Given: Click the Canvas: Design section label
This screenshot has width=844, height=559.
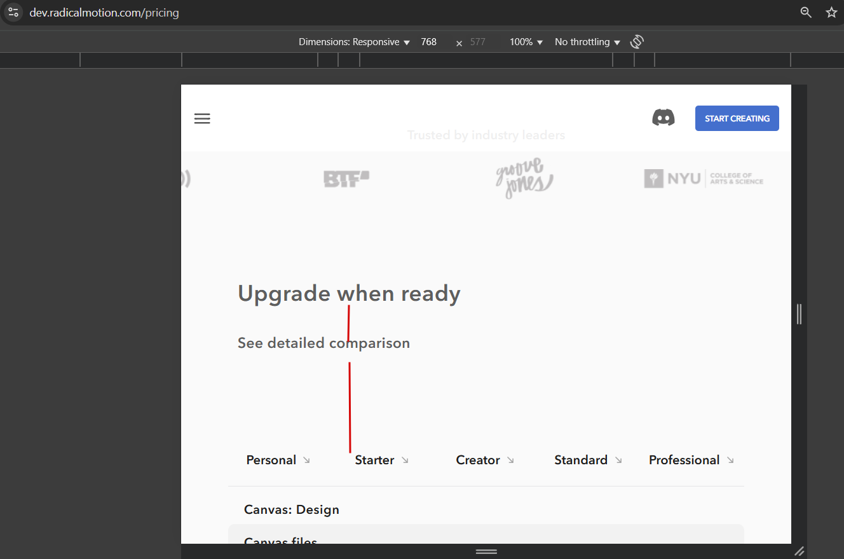Looking at the screenshot, I should tap(292, 509).
